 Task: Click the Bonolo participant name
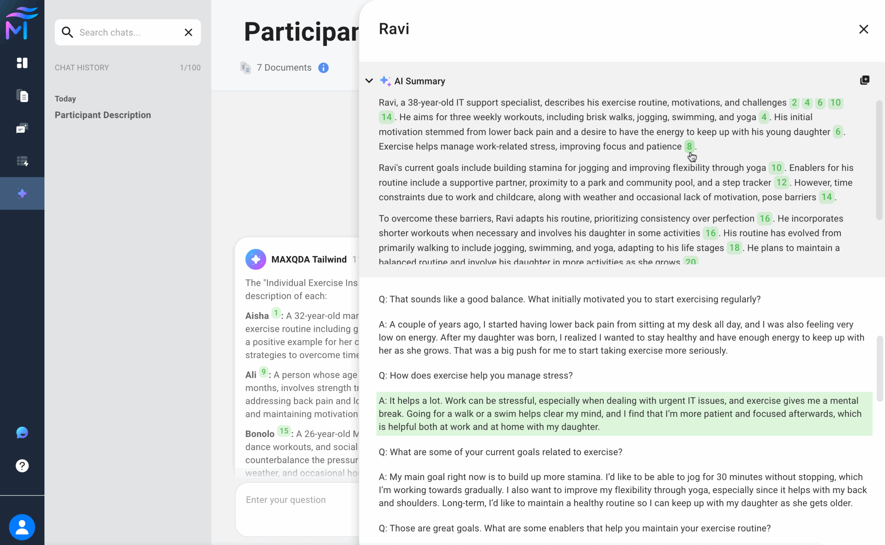click(260, 434)
